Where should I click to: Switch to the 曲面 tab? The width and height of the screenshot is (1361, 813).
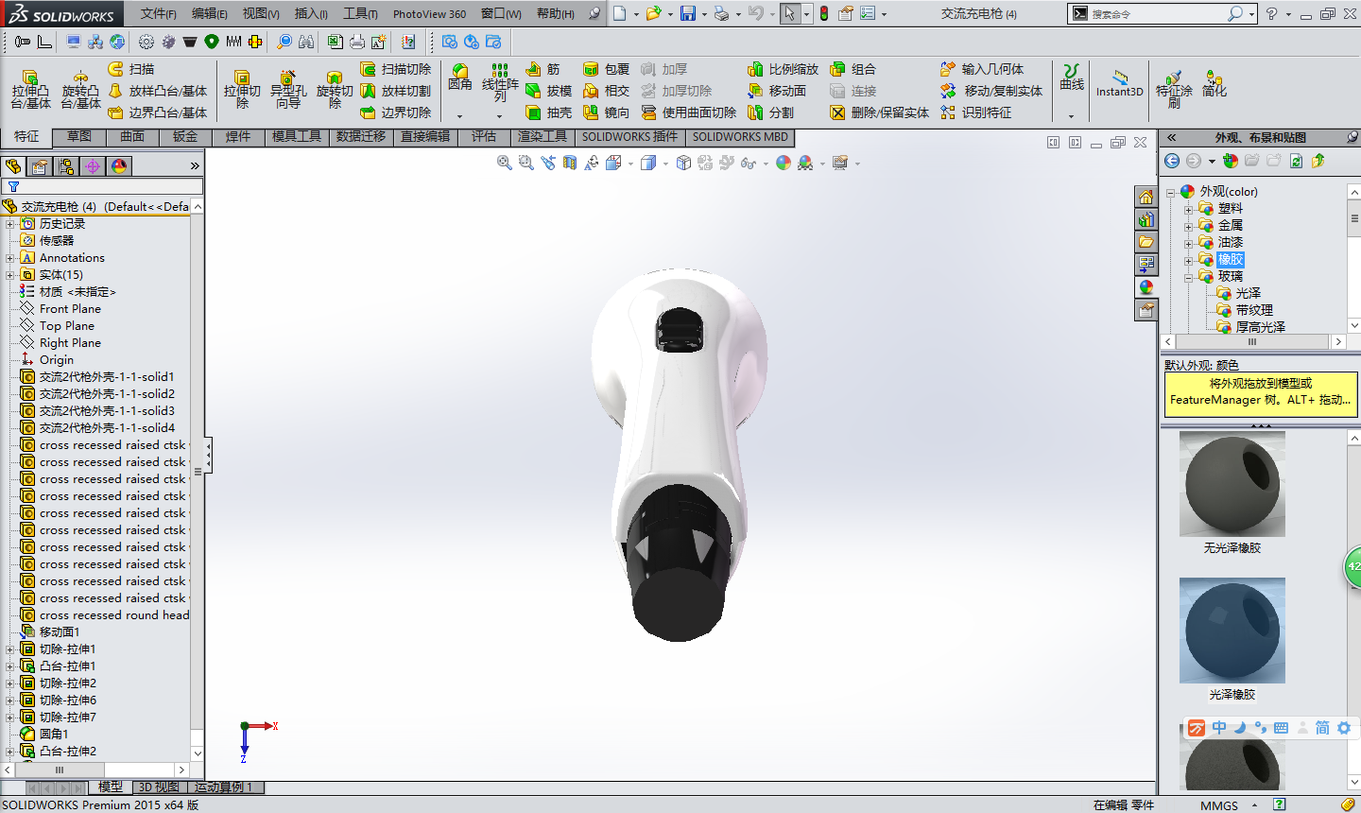pos(132,136)
